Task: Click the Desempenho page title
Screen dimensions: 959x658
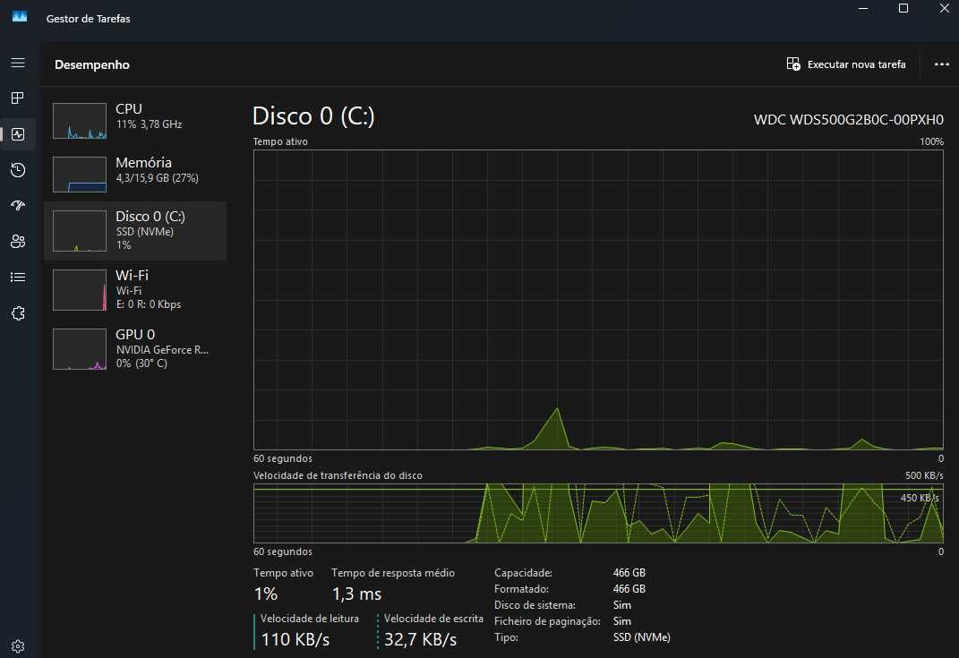Action: click(91, 64)
